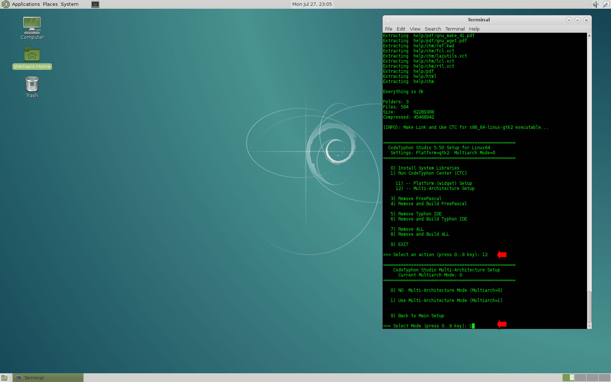Click '4) Remove and Build FreePascal' line
Screen dimensions: 611x382
point(429,204)
